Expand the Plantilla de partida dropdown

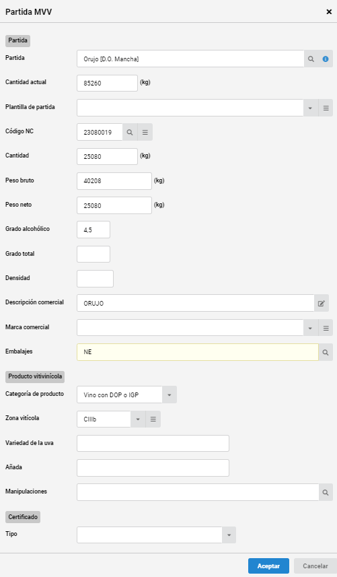(311, 108)
